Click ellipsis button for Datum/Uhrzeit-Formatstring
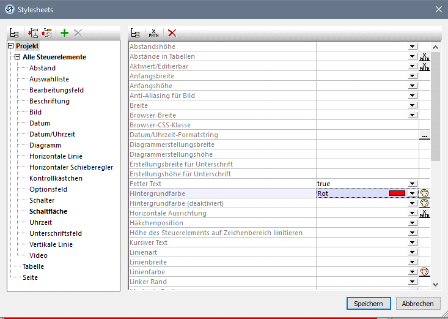This screenshot has height=319, width=448. 425,135
